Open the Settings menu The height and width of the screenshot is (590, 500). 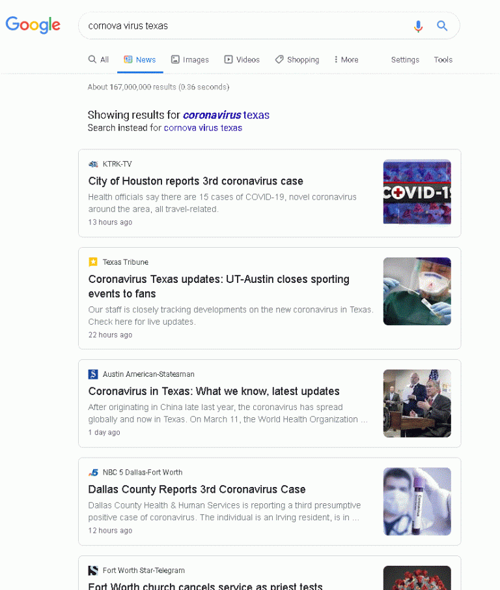coord(405,59)
